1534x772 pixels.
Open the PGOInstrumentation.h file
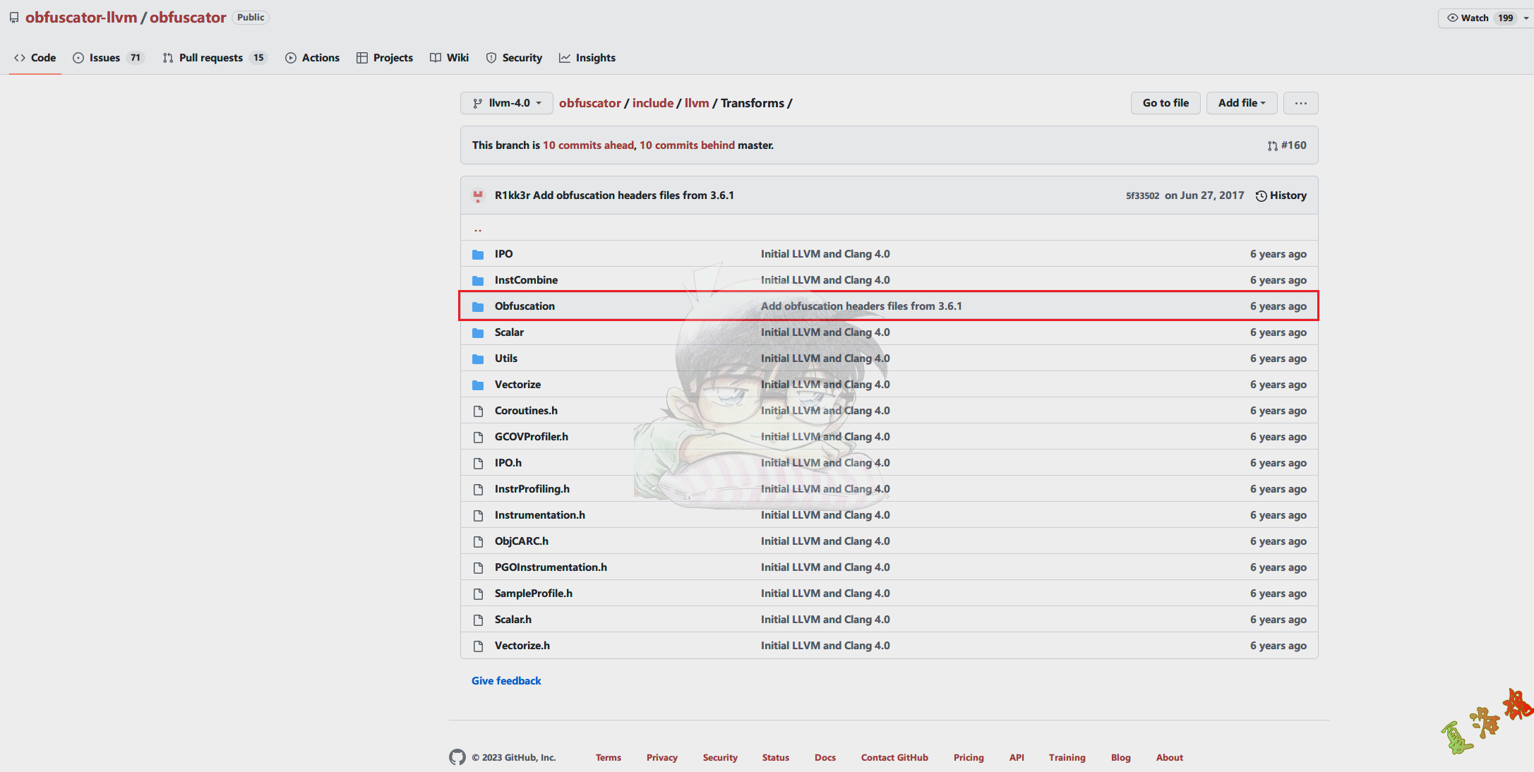coord(551,567)
